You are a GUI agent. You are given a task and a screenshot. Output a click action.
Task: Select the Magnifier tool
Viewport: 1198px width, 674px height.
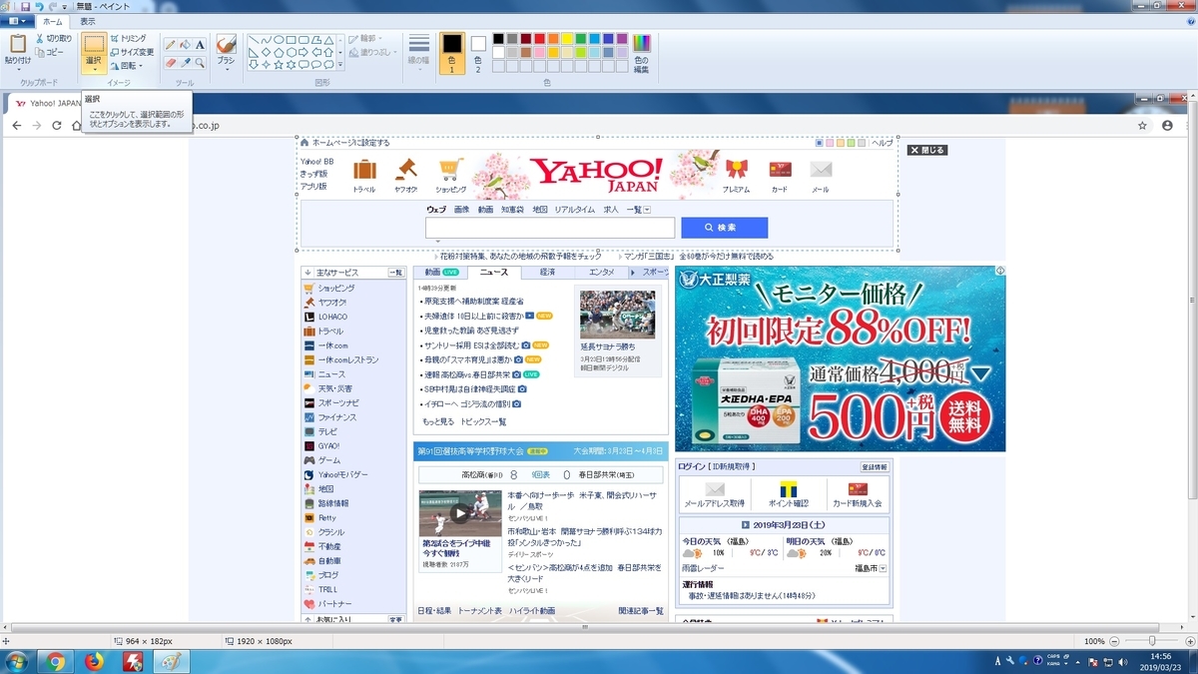pyautogui.click(x=200, y=62)
